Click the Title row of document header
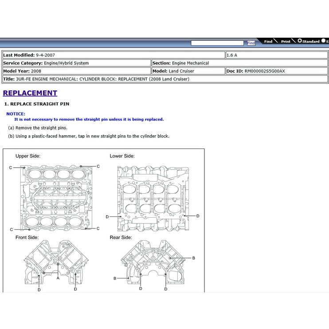329x329 pixels. [165, 79]
